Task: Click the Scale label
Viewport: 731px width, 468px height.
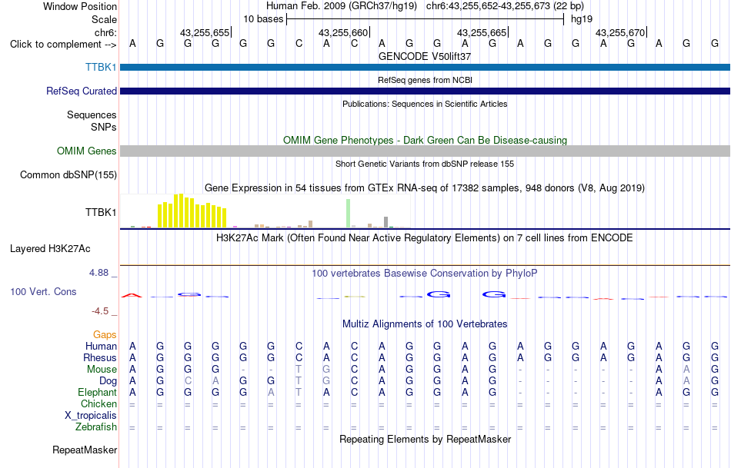Action: point(104,19)
